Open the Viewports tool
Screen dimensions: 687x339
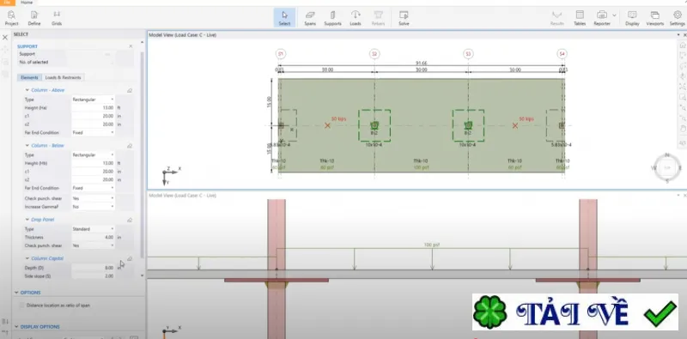coord(655,18)
